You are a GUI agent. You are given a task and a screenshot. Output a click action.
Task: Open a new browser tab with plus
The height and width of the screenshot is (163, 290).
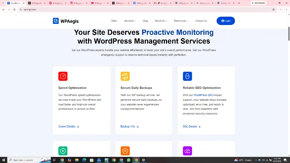pyautogui.click(x=239, y=3)
